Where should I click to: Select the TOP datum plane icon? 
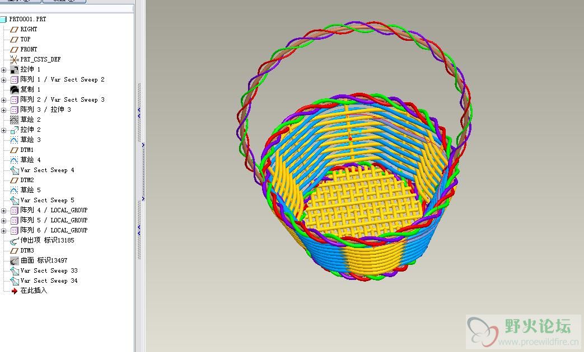(14, 40)
